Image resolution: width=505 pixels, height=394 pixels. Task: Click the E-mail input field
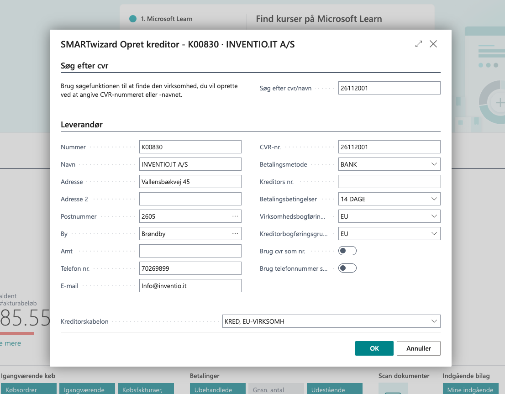[x=190, y=286]
